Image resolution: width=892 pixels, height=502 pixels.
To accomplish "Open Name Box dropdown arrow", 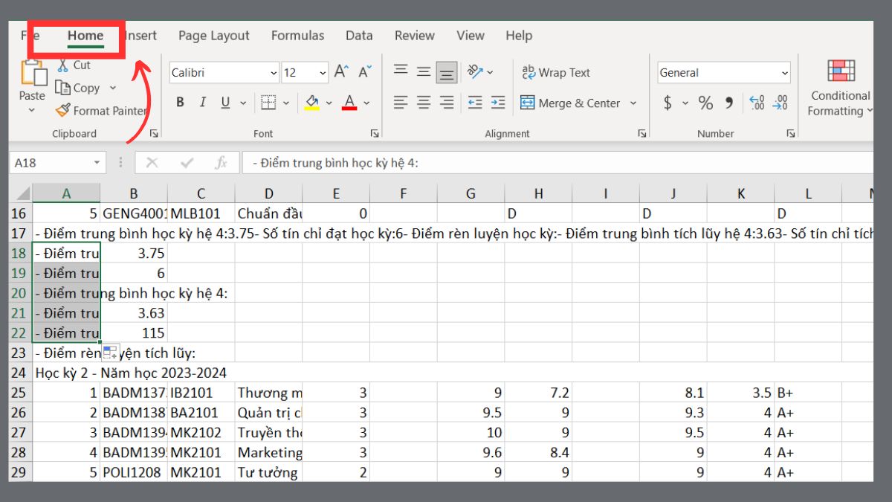I will 97,162.
